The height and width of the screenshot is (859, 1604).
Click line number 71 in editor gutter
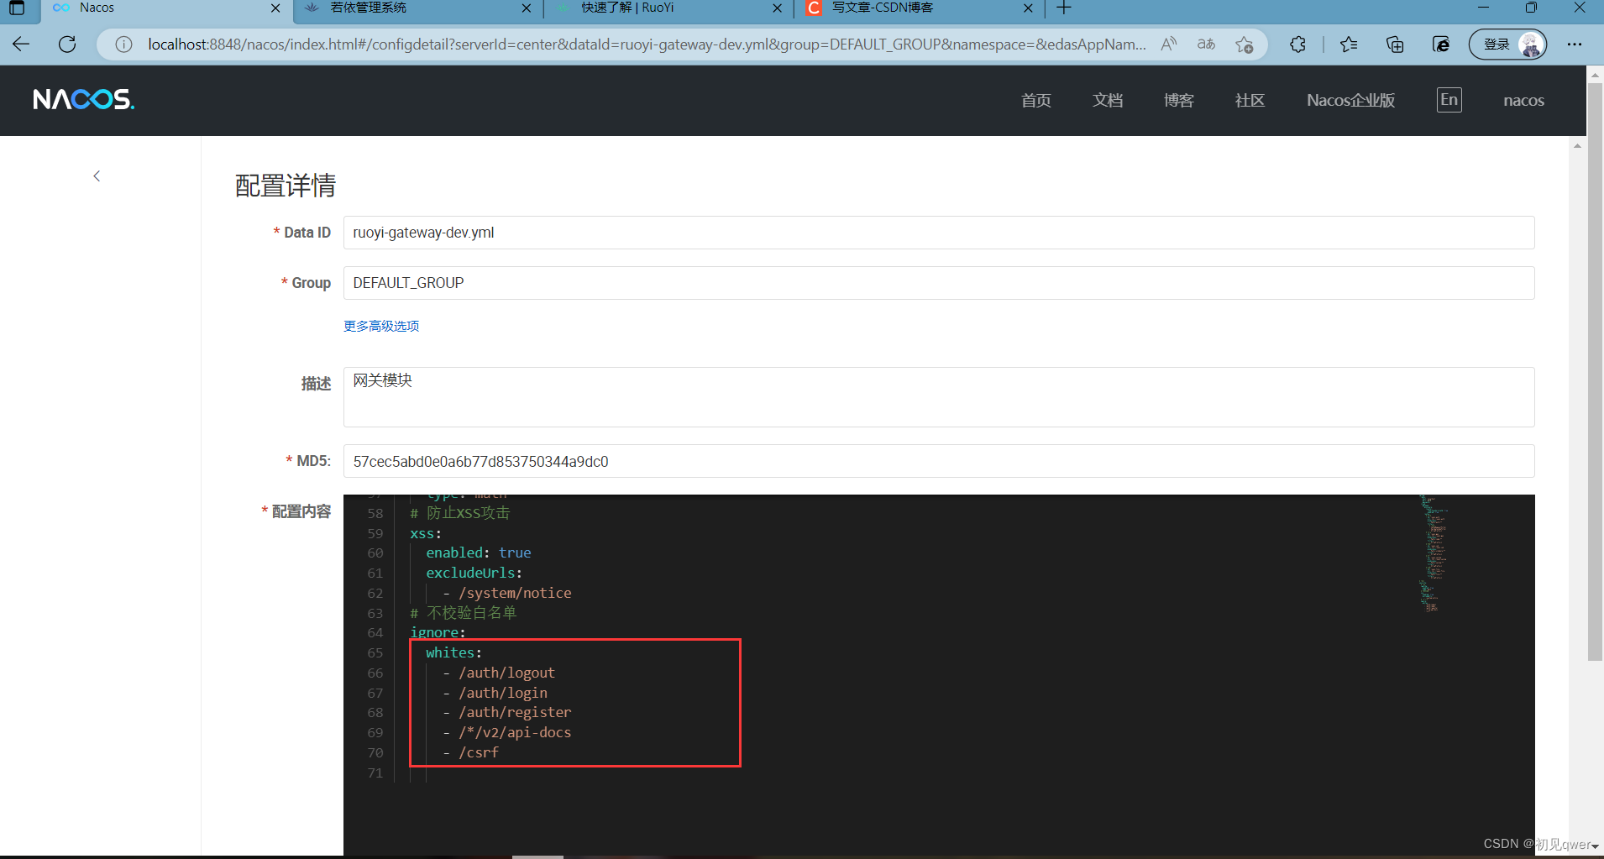375,773
